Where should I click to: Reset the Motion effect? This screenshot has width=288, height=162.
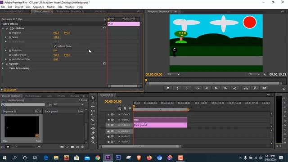coord(104,28)
